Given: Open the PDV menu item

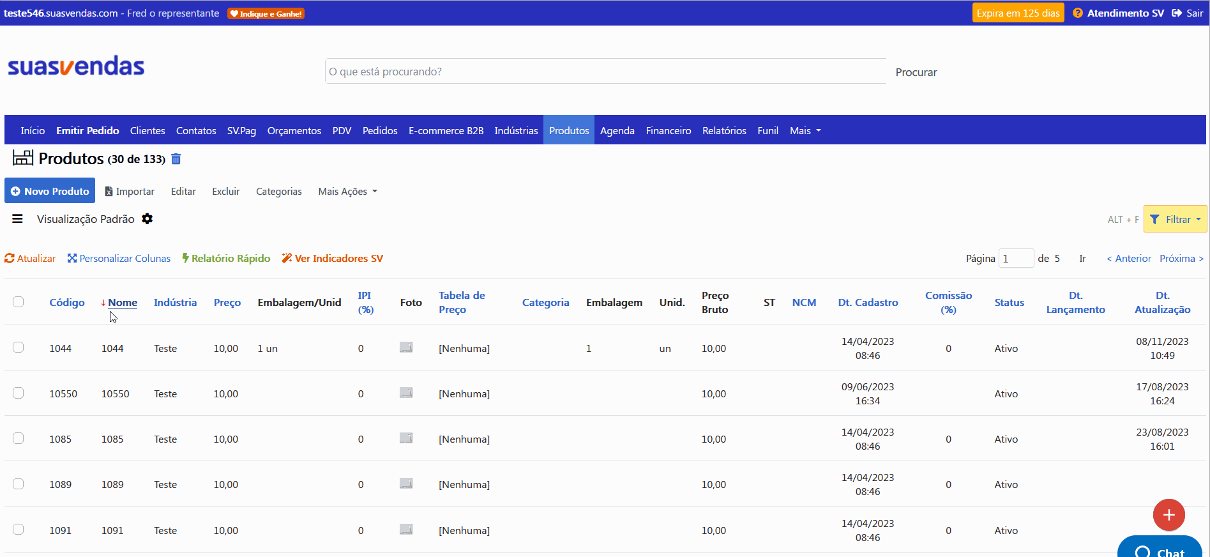Looking at the screenshot, I should pyautogui.click(x=342, y=130).
